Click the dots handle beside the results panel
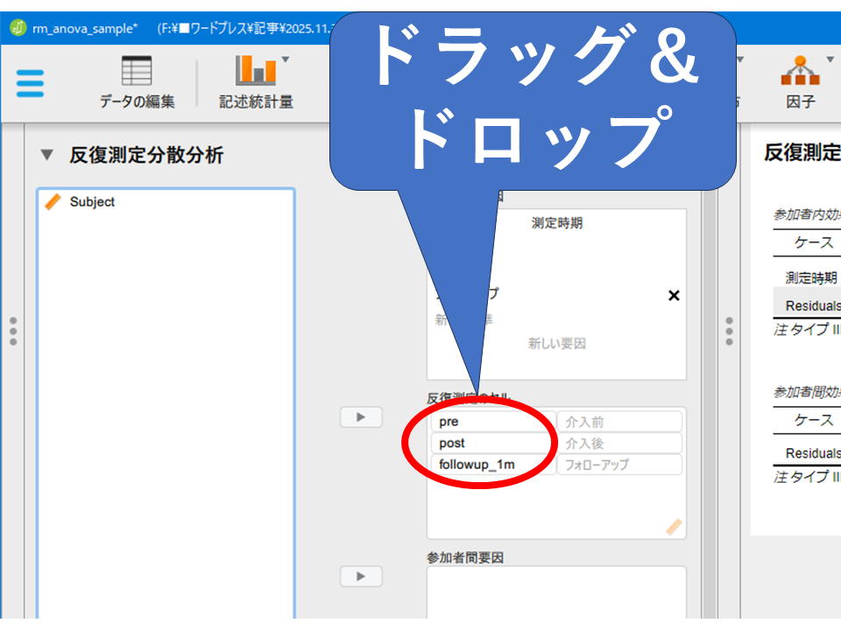Viewport: 841px width, 630px height. point(729,332)
